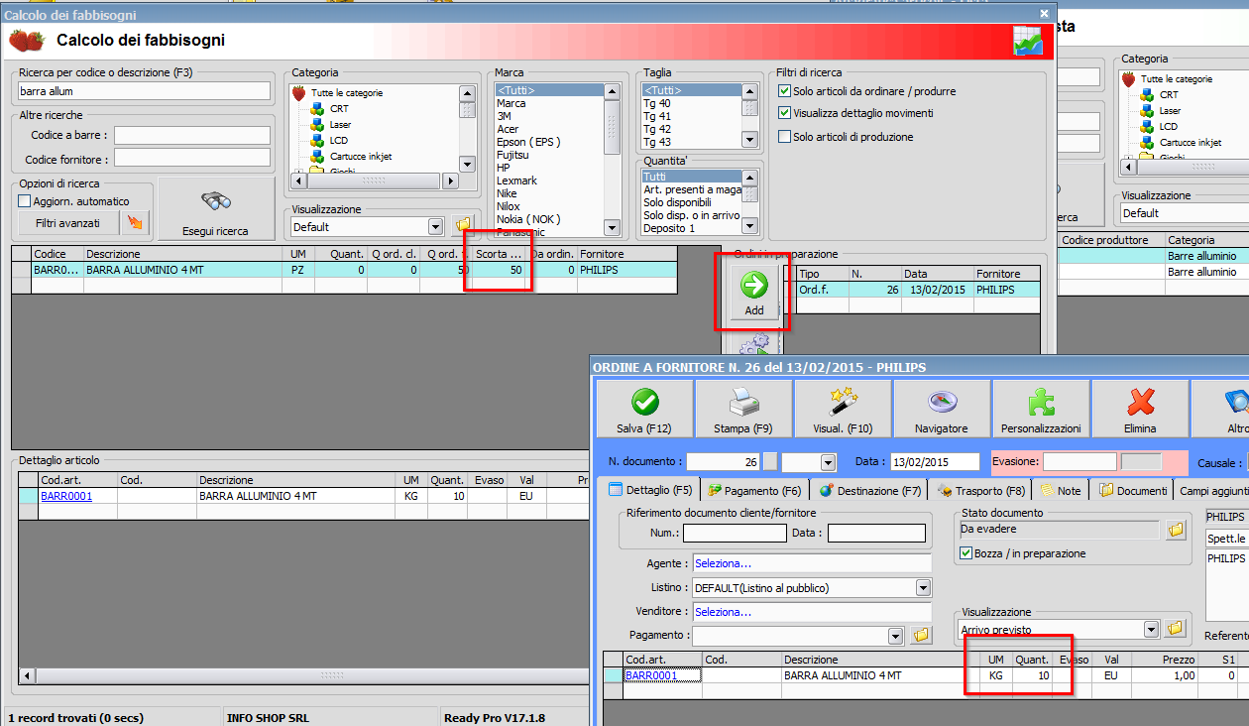
Task: Open Personalizzazioni puzzle piece tool
Action: click(x=1041, y=409)
